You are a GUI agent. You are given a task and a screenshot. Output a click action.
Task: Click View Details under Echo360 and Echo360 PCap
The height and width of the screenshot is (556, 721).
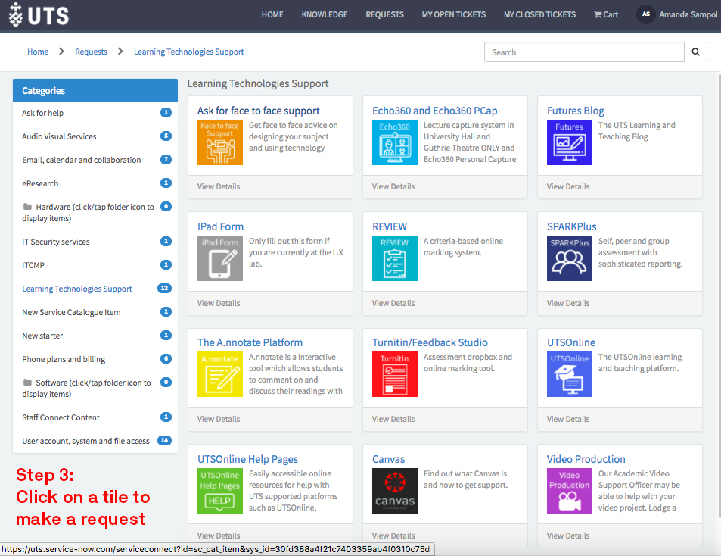point(393,186)
